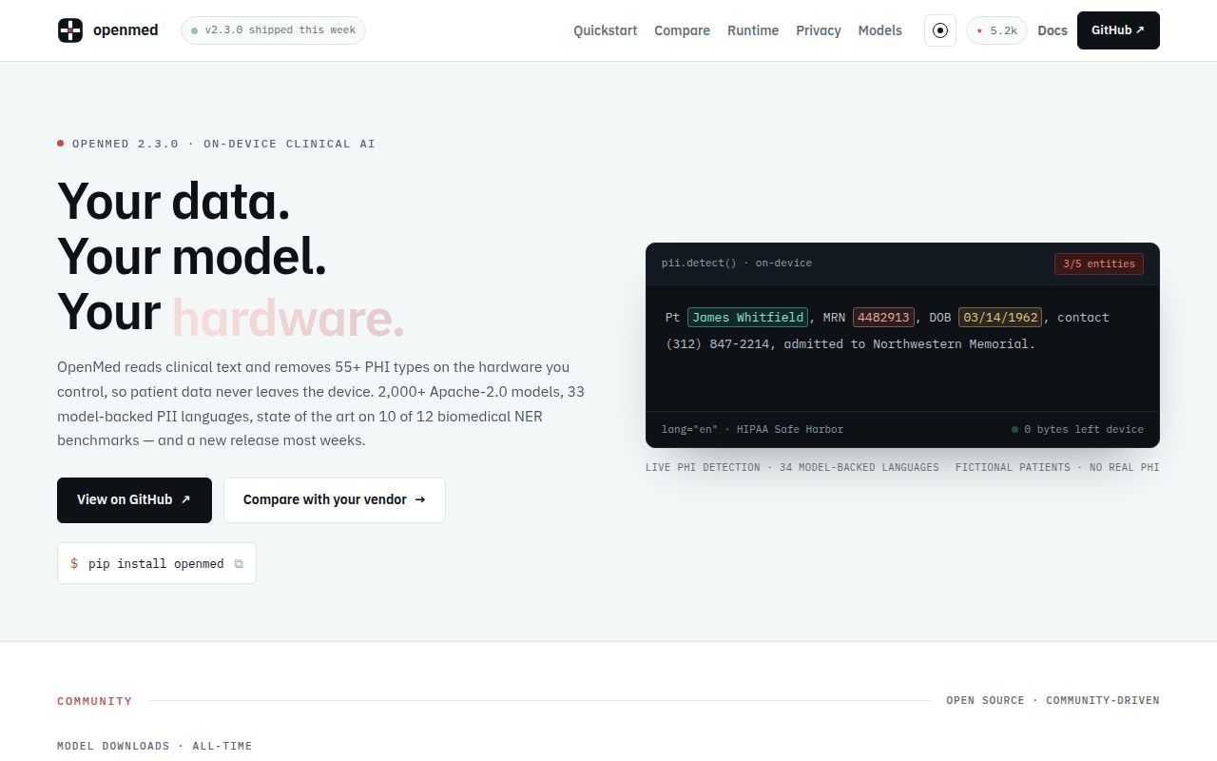
Task: Click the 3/5 entities counter badge
Action: (1099, 263)
